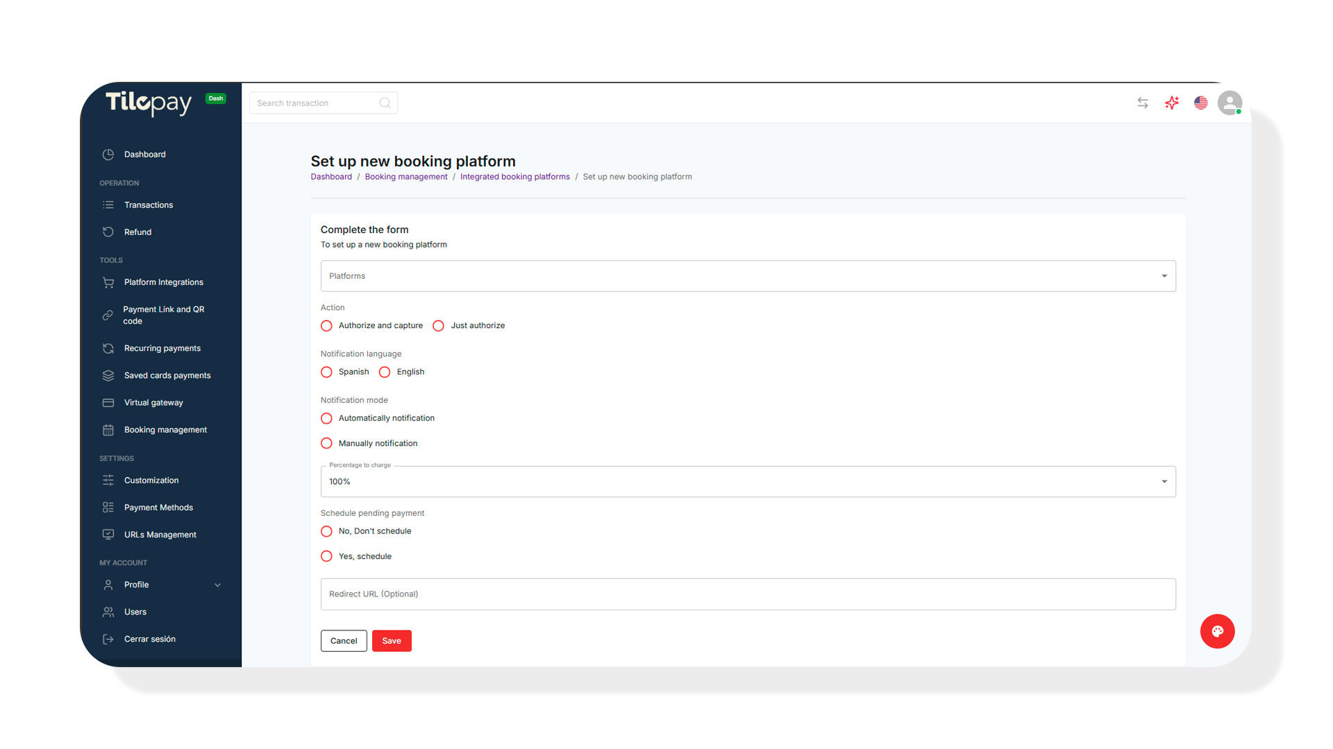Open the Percentage to charge dropdown
This screenshot has height=749, width=1333.
click(748, 481)
